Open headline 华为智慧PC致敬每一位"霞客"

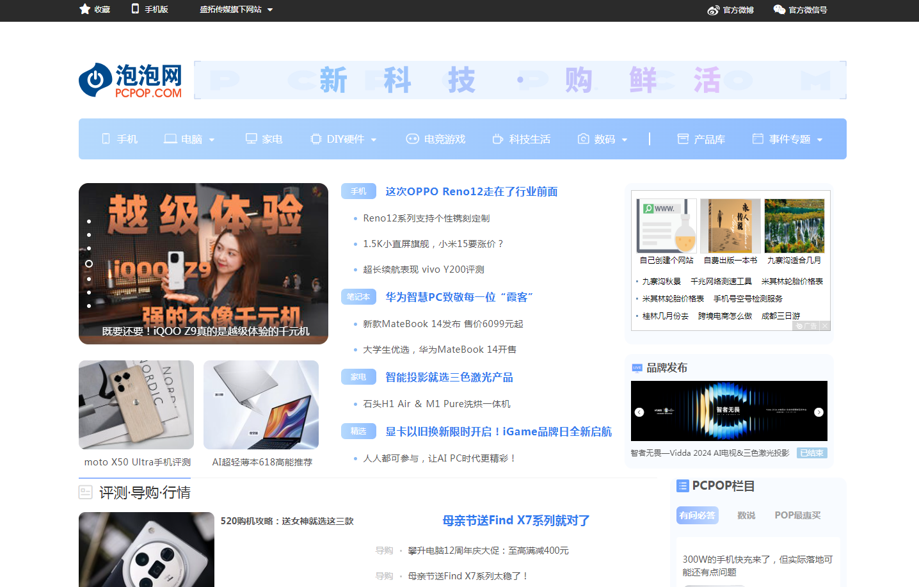[459, 297]
